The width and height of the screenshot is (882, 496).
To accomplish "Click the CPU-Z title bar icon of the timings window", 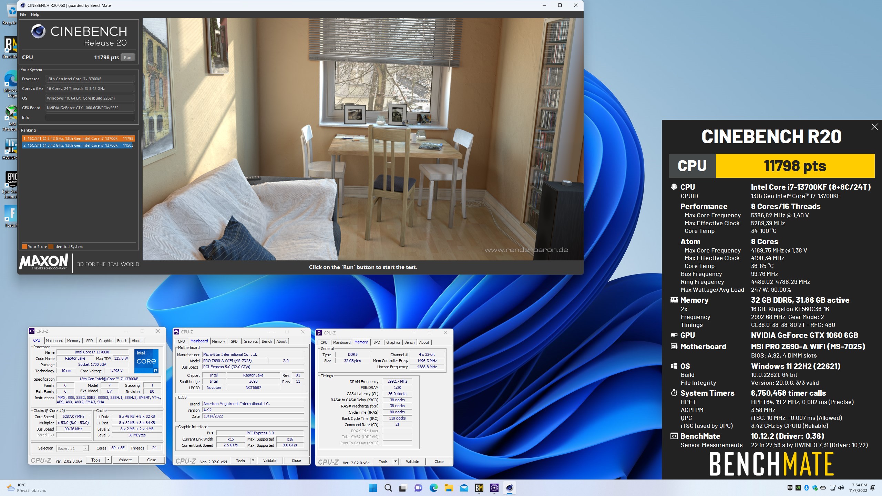I will (319, 333).
